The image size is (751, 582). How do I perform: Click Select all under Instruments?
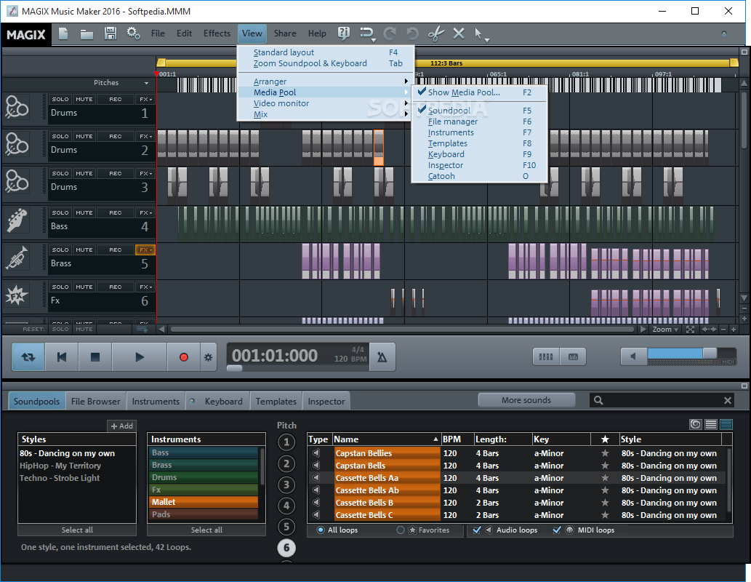point(206,530)
